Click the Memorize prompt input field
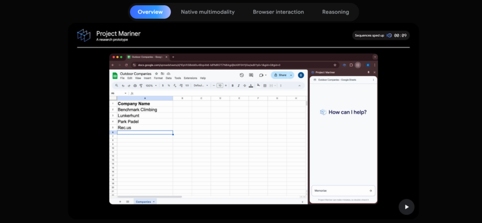 tap(343, 191)
